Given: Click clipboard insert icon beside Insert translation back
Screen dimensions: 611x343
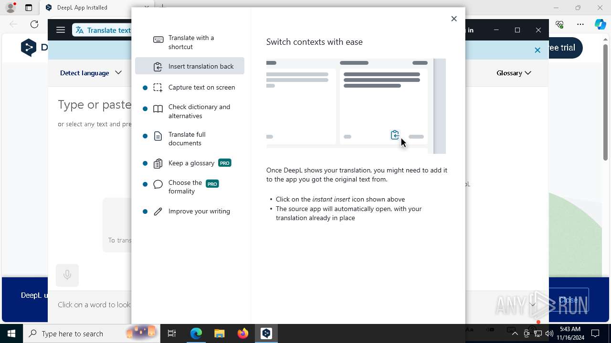Looking at the screenshot, I should click(158, 67).
